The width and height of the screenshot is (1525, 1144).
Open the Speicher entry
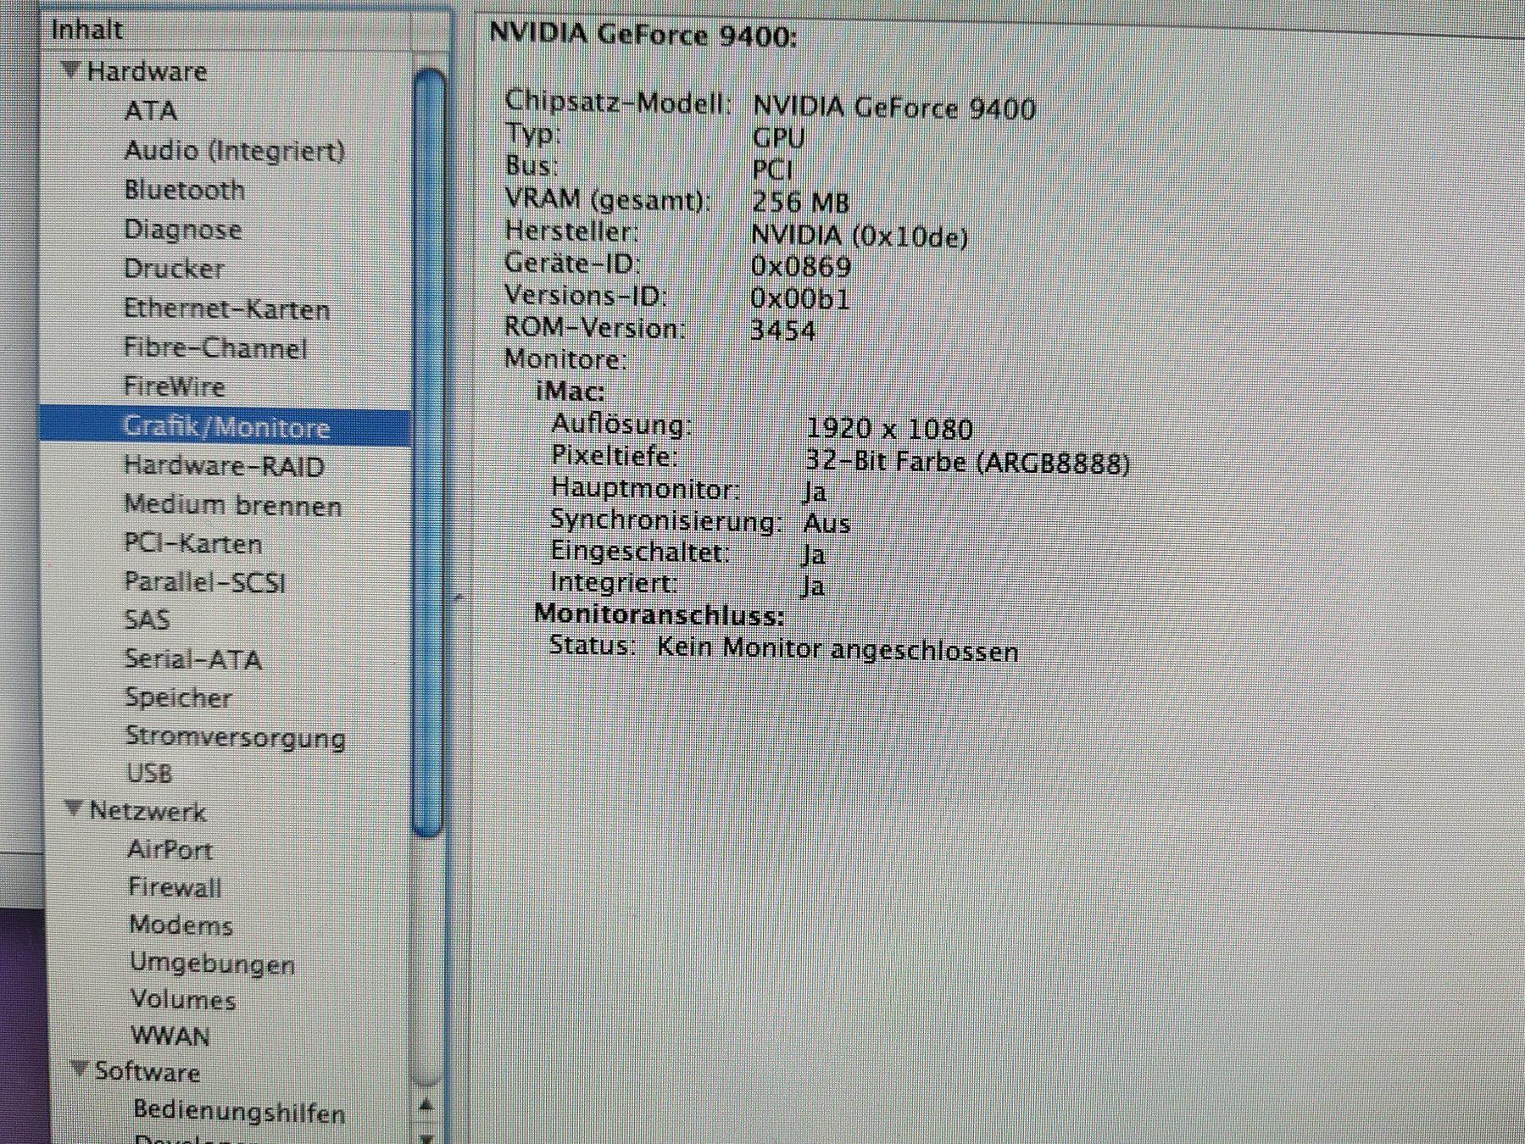178,697
